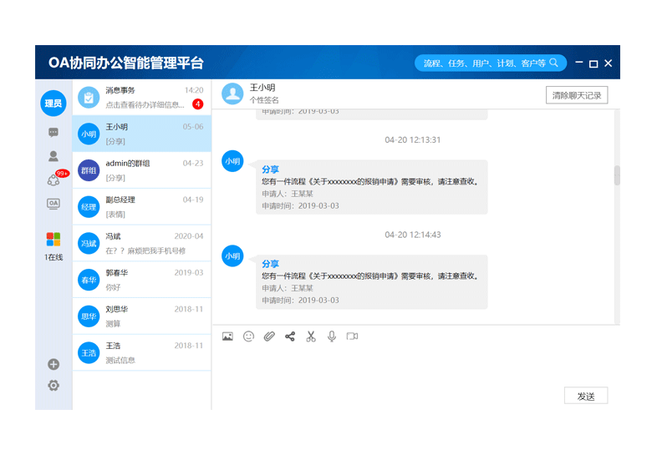Click the insert image icon in chat toolbar
The width and height of the screenshot is (647, 450).
click(x=227, y=336)
